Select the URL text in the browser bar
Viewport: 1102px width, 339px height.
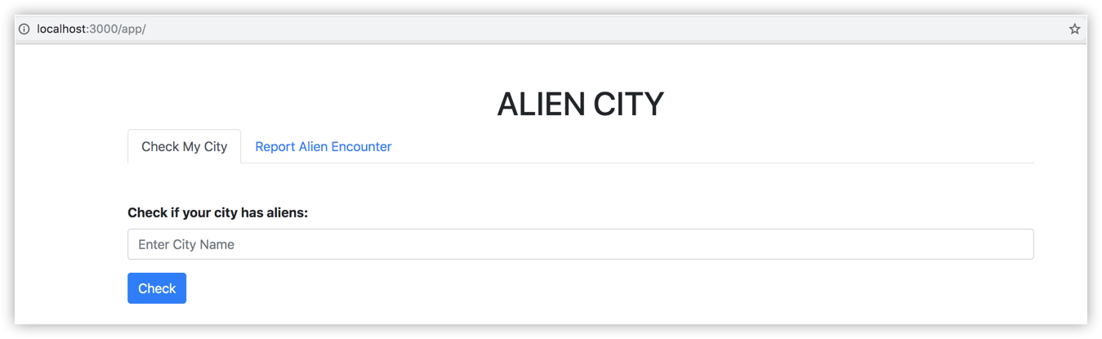pyautogui.click(x=91, y=29)
